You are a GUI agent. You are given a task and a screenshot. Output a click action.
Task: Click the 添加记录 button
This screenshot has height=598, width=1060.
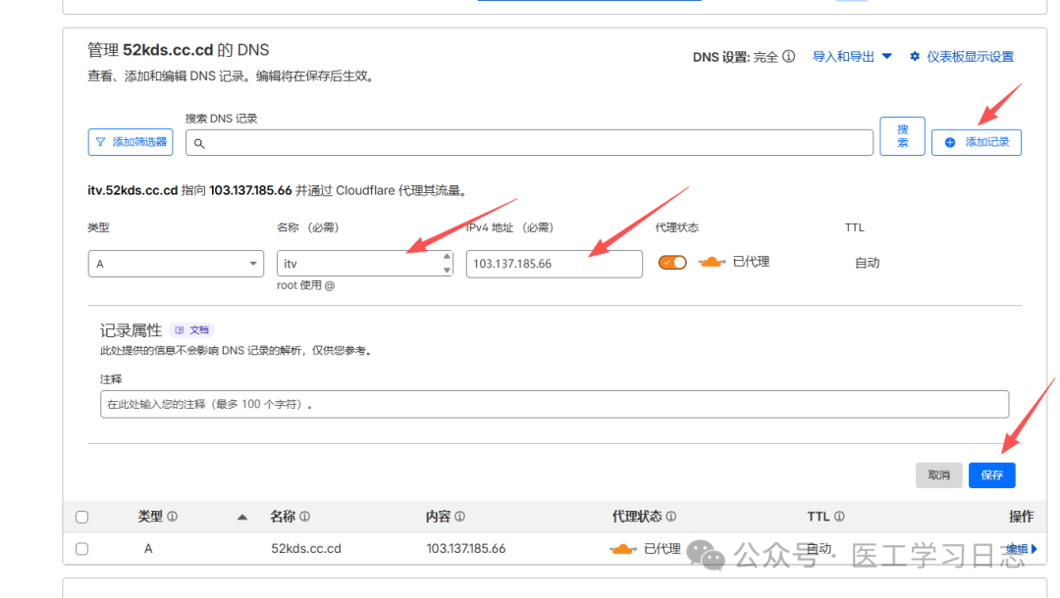pyautogui.click(x=977, y=142)
